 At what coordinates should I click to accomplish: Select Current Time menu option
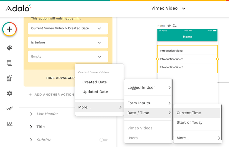[x=189, y=113]
